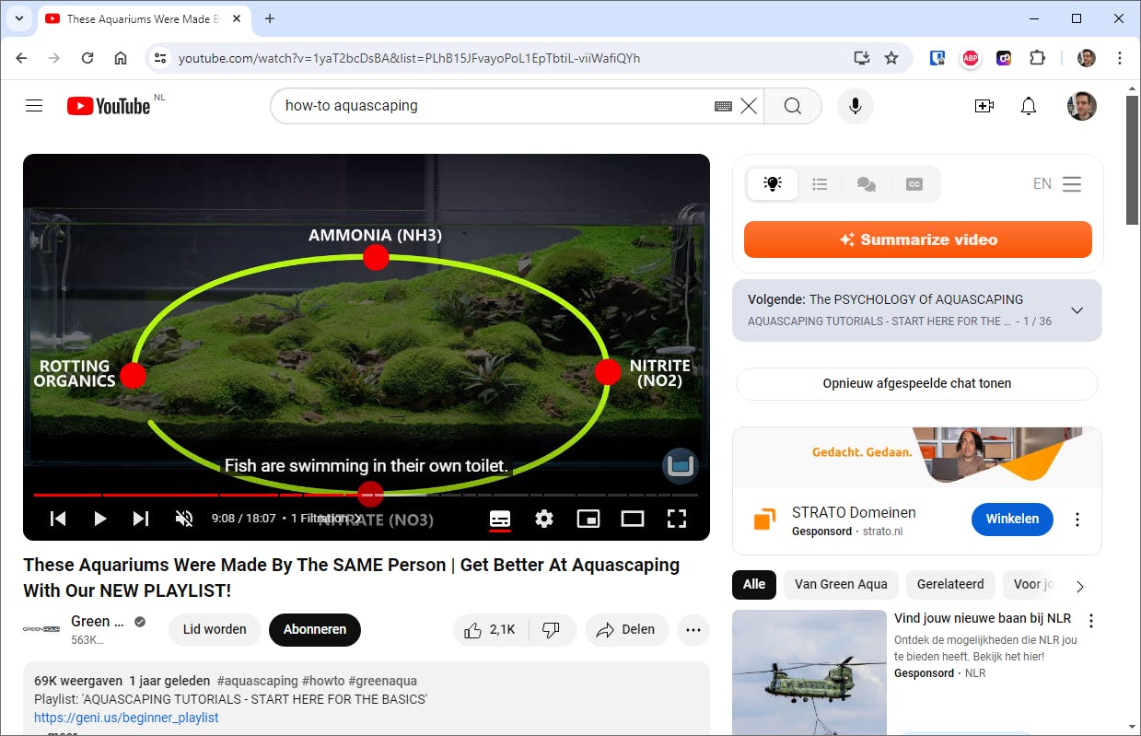The width and height of the screenshot is (1141, 736).
Task: Open the Green Aqua channel avatar
Action: [41, 629]
